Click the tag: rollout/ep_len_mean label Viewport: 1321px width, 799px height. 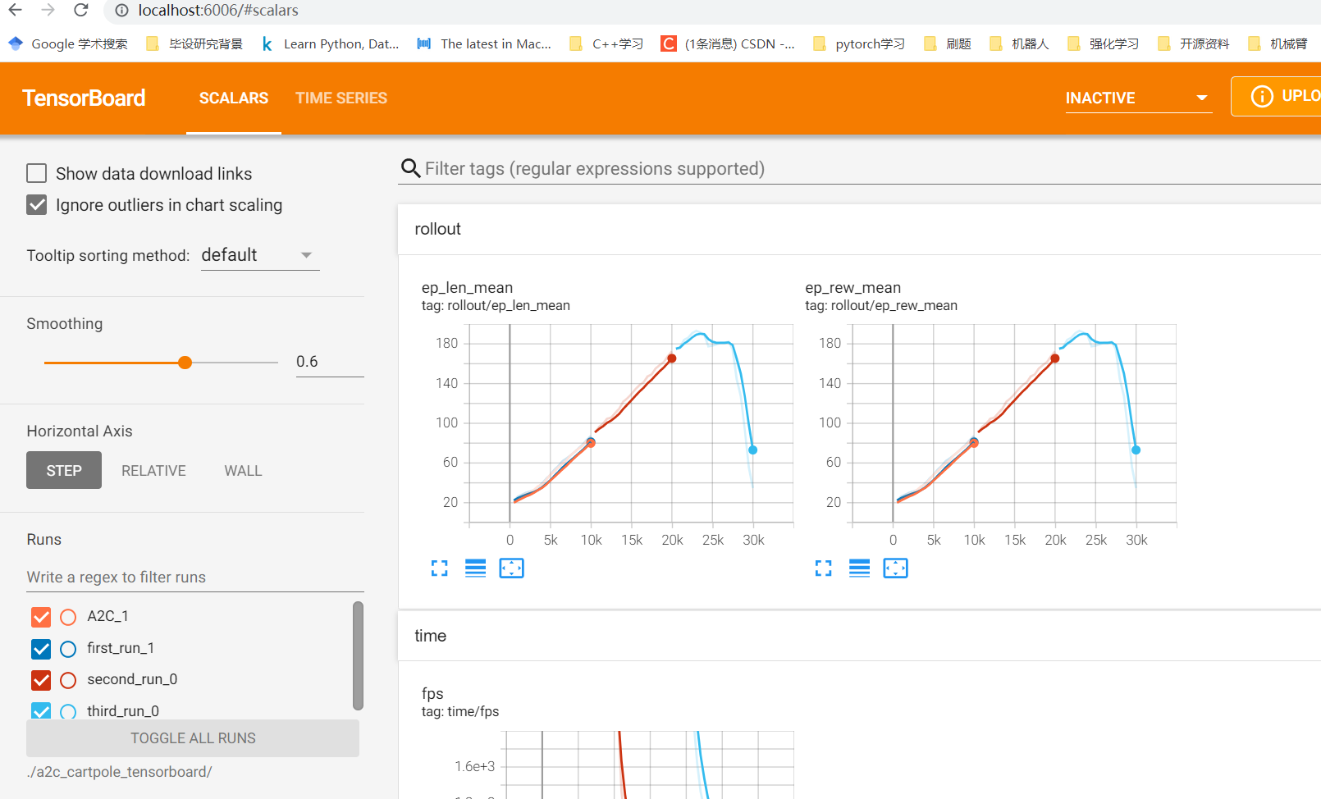(x=496, y=305)
